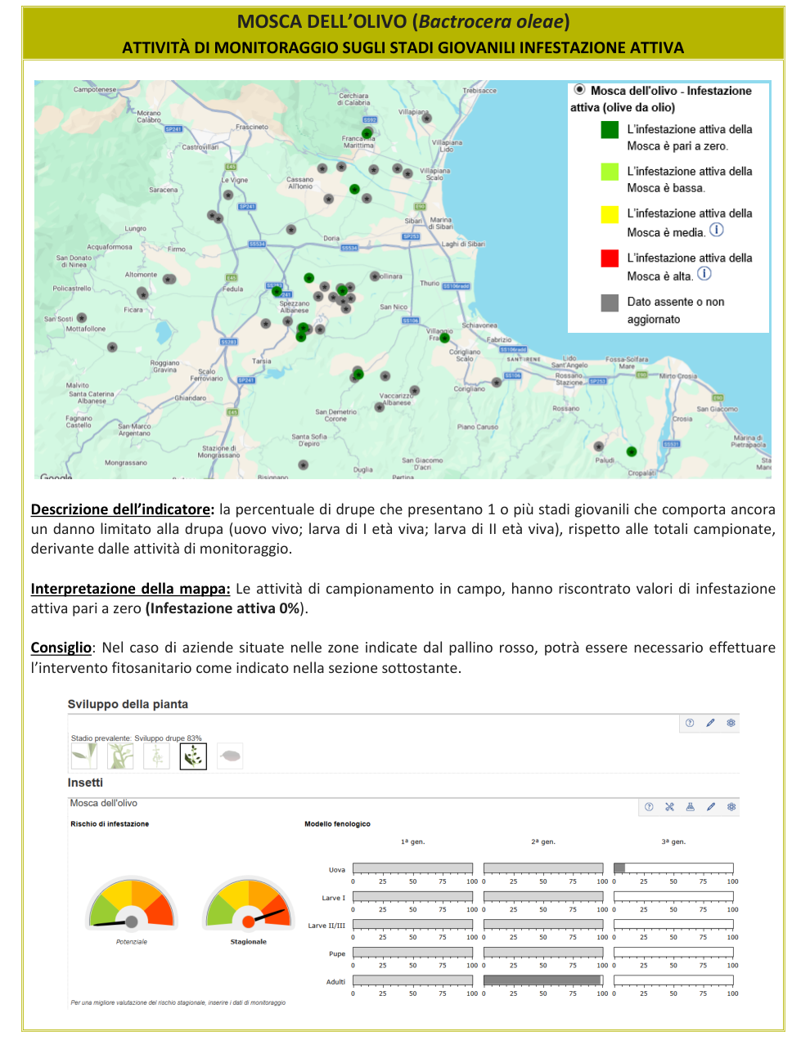Select green marker south of Cassano All'Ionio

354,189
